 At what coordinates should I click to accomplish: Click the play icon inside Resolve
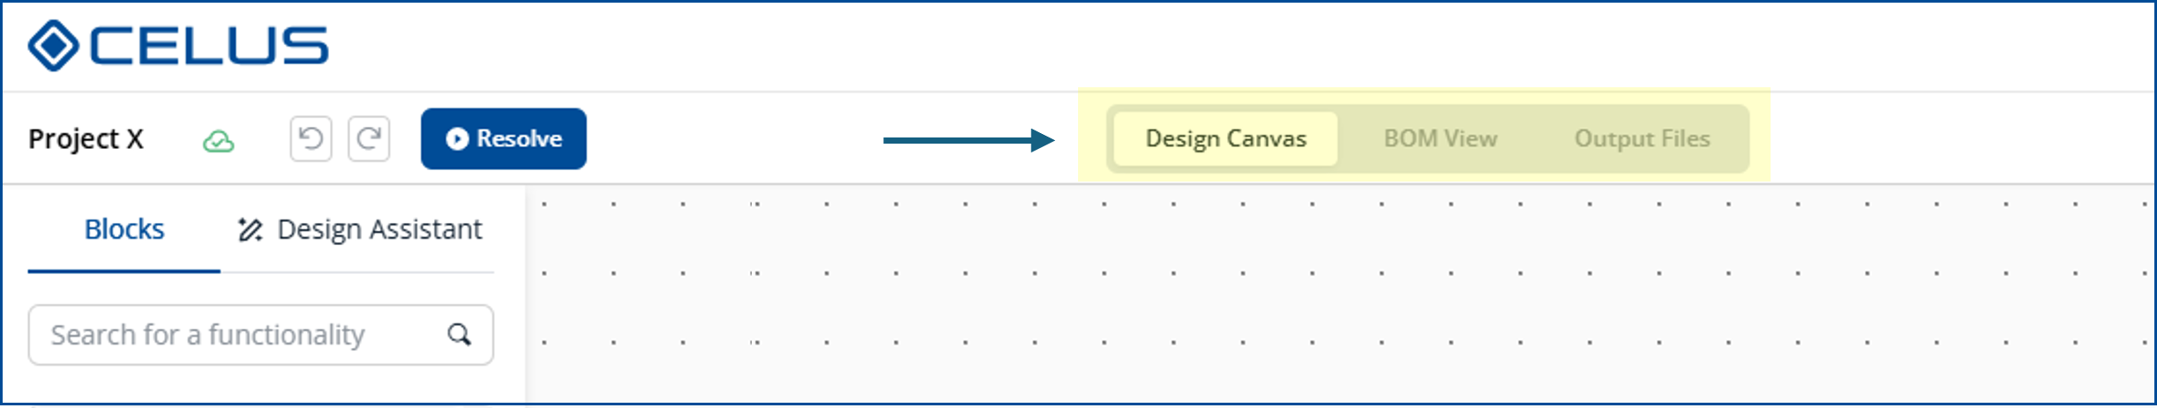click(456, 139)
